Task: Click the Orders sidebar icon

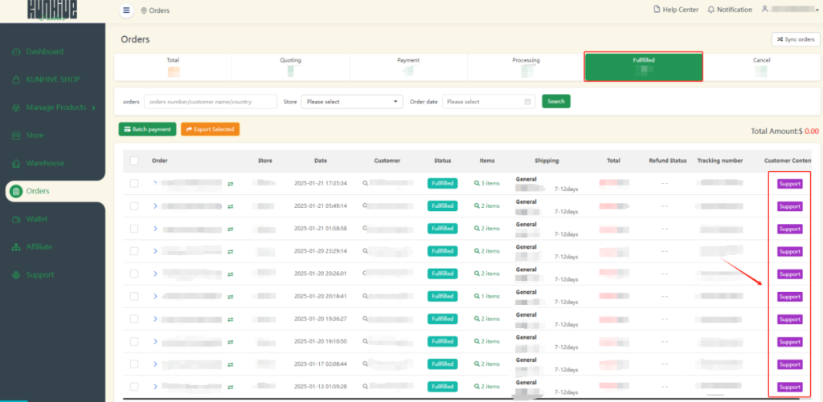Action: point(16,191)
